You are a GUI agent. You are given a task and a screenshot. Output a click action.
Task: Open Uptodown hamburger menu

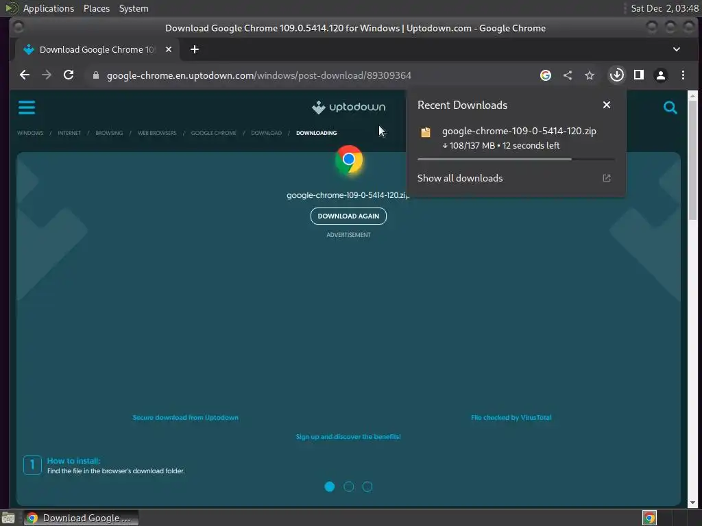pos(27,108)
